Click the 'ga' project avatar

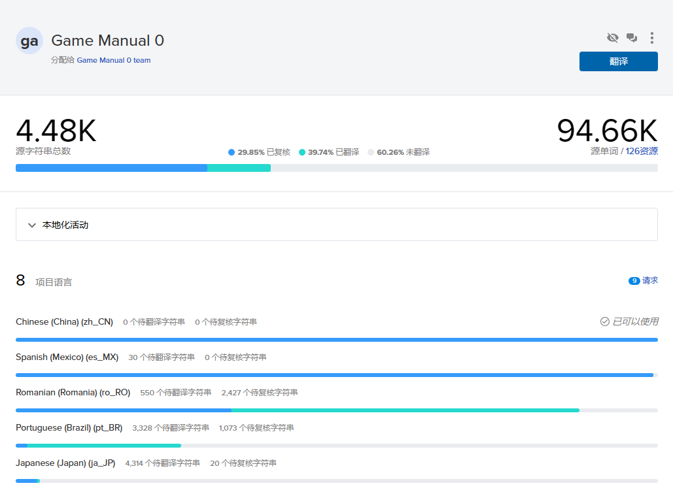tap(29, 41)
